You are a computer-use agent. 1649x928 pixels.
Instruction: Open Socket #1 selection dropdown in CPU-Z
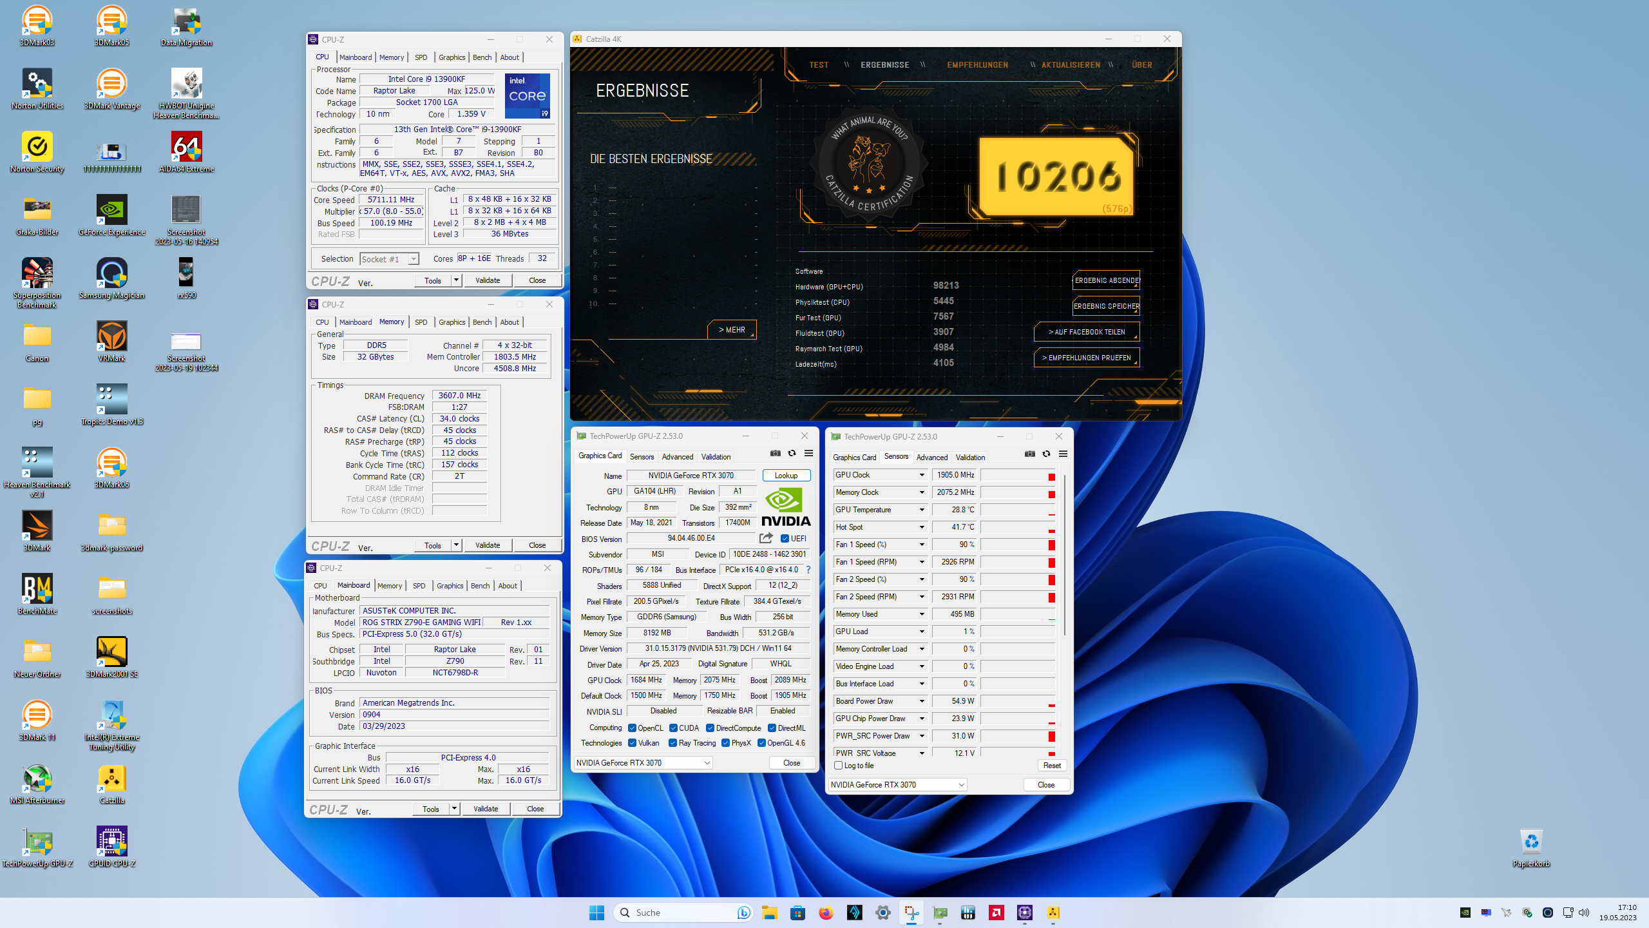tap(389, 259)
